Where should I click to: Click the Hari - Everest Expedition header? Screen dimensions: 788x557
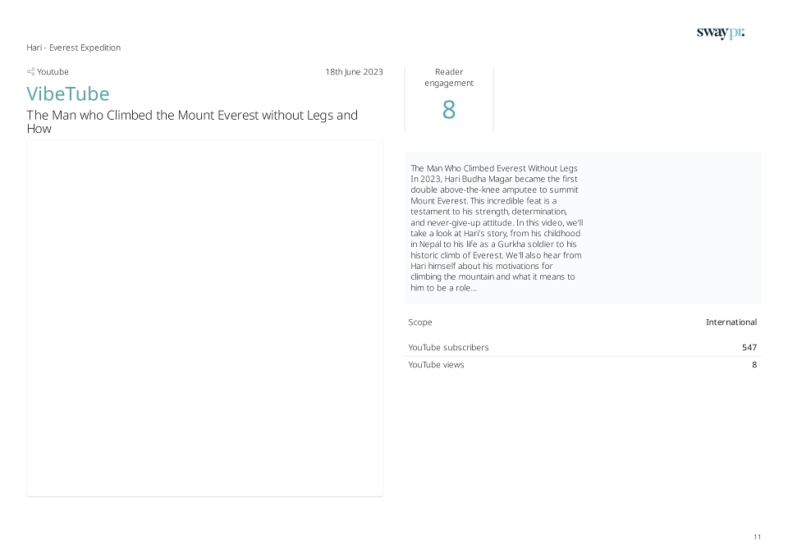(73, 48)
